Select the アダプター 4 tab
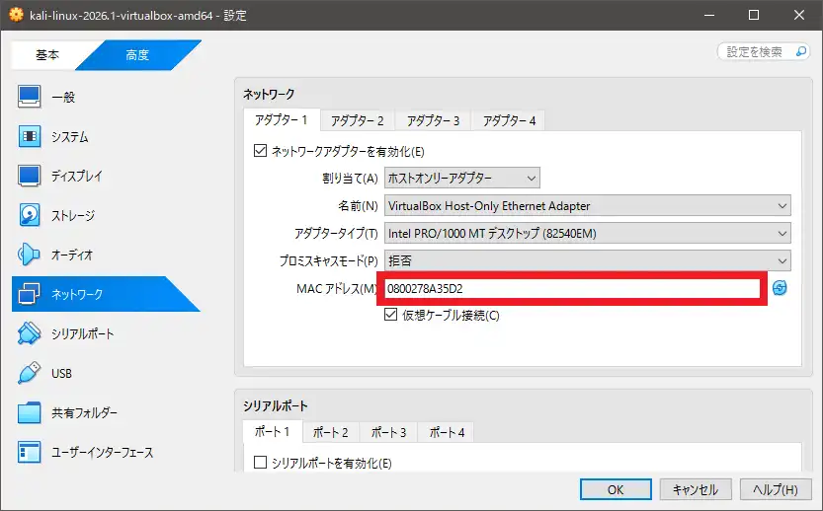The image size is (823, 511). tap(509, 120)
